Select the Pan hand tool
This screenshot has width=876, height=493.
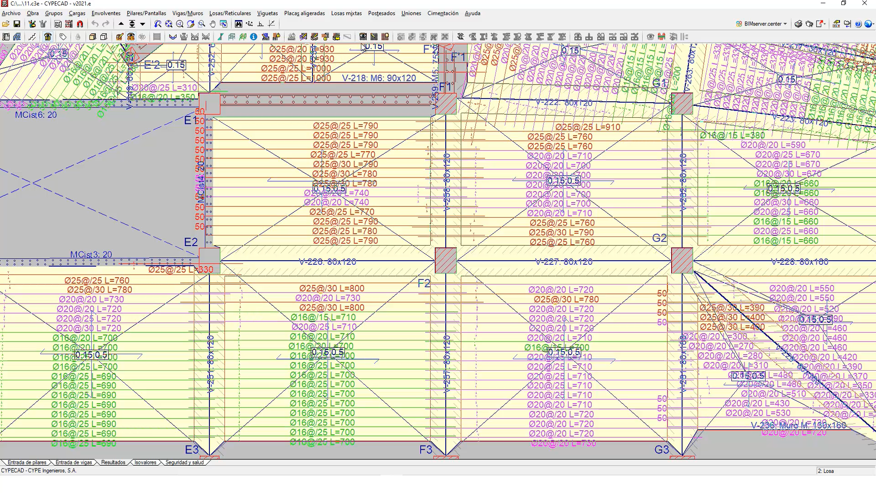(x=213, y=24)
